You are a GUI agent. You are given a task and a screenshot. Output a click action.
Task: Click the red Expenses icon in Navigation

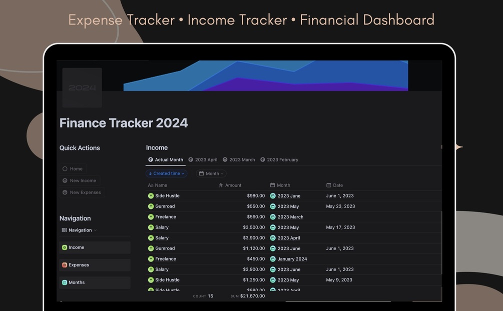65,265
